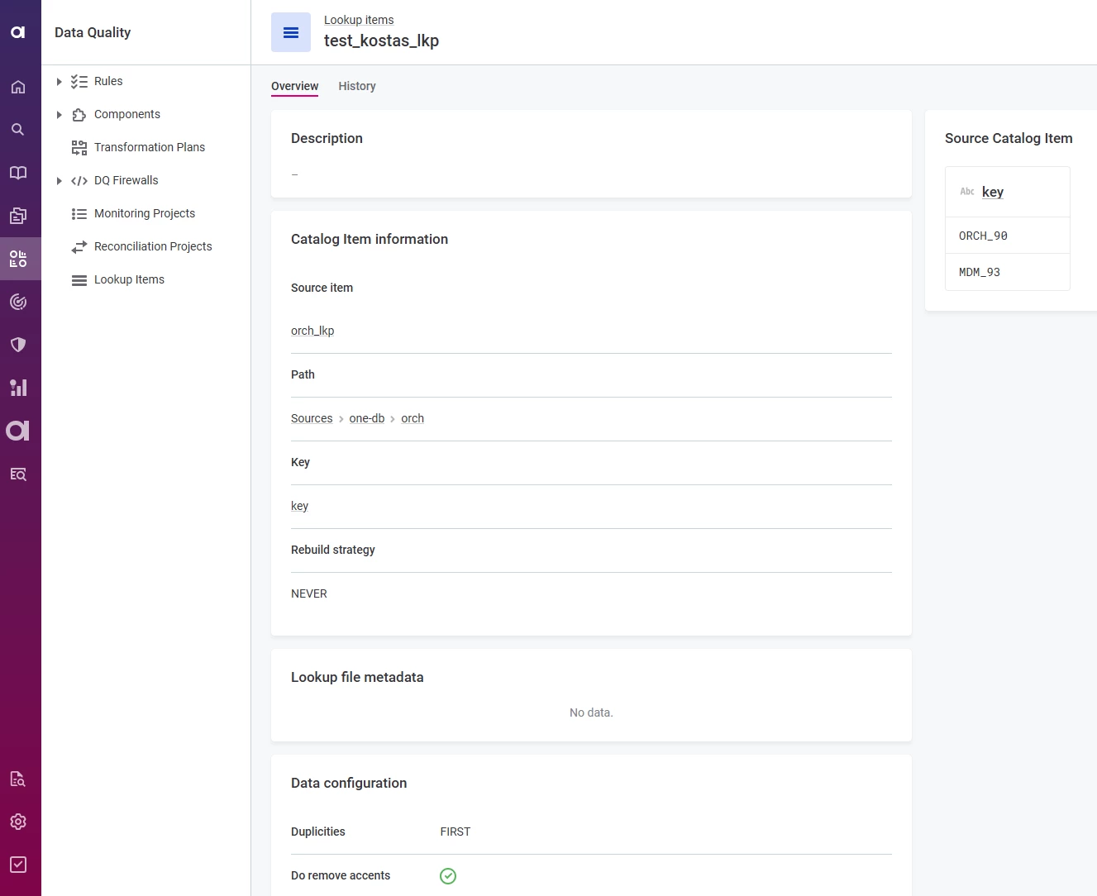Click the NEVER rebuild strategy value
The height and width of the screenshot is (896, 1097).
click(309, 593)
